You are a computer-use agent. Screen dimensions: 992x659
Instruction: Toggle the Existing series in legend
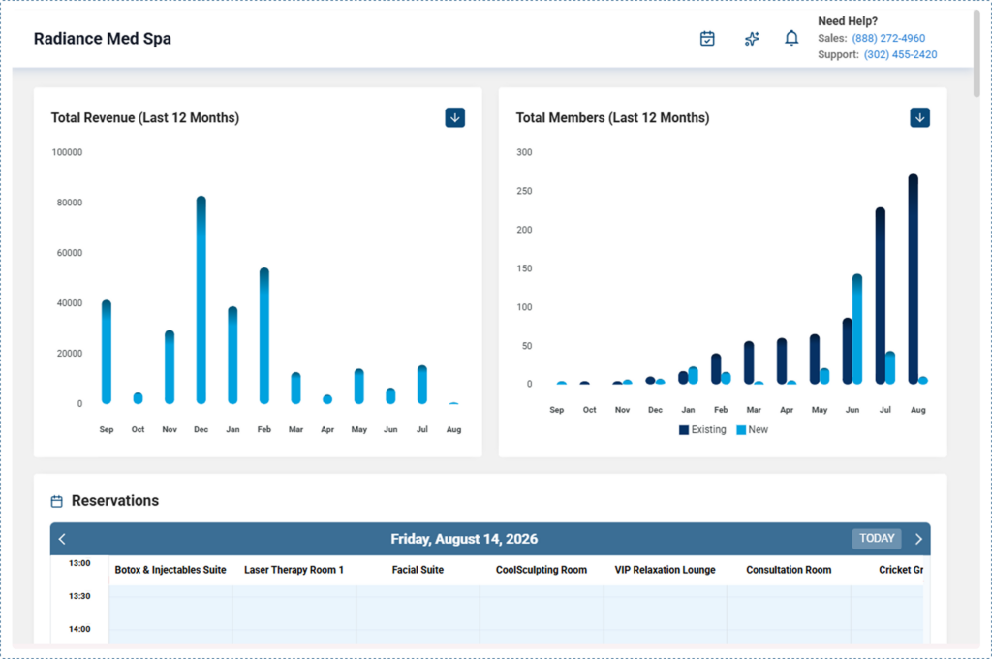tap(702, 430)
